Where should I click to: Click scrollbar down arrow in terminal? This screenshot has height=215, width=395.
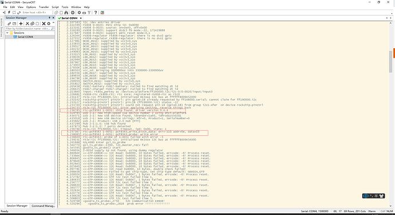coord(391,206)
